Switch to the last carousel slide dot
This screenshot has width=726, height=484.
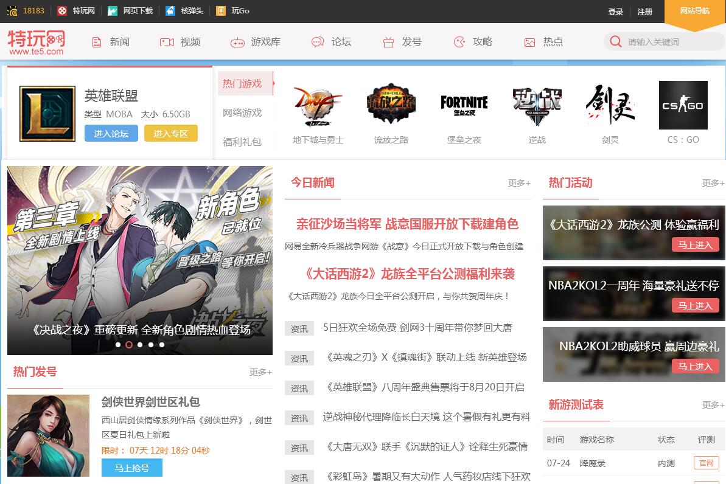162,345
